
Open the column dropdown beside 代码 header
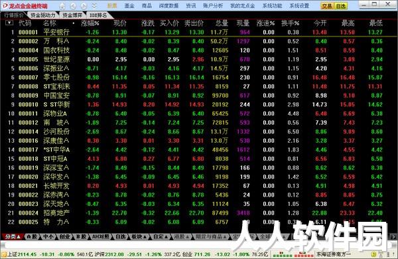[9, 23]
